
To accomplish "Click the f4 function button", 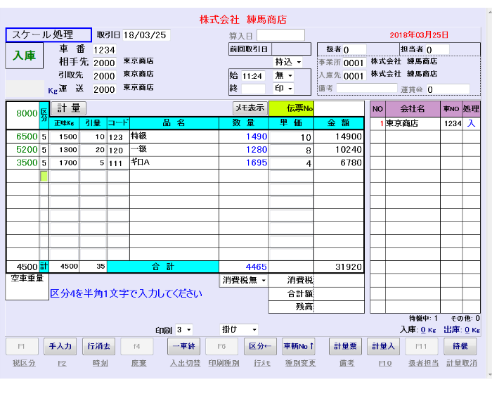I will 137,346.
